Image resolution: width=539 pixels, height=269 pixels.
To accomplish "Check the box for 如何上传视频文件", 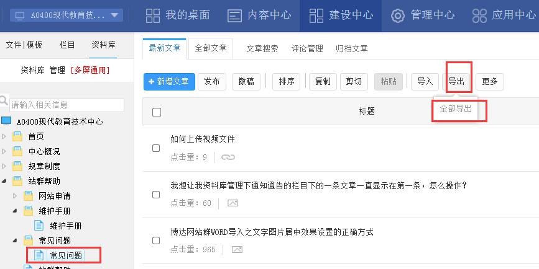I will coord(157,148).
